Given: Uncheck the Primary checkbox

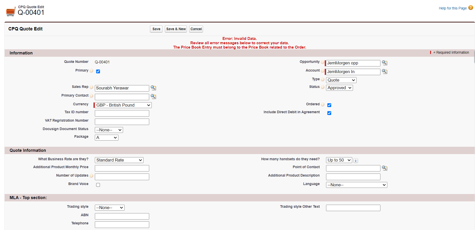Looking at the screenshot, I should click(x=98, y=71).
